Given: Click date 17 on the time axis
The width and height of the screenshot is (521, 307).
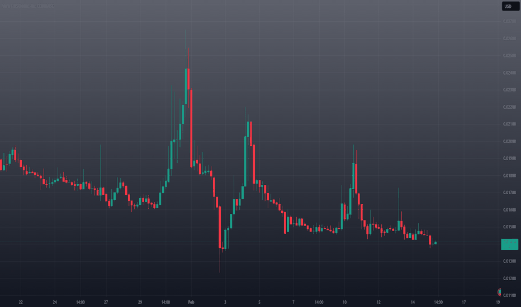Looking at the screenshot, I should point(464,302).
